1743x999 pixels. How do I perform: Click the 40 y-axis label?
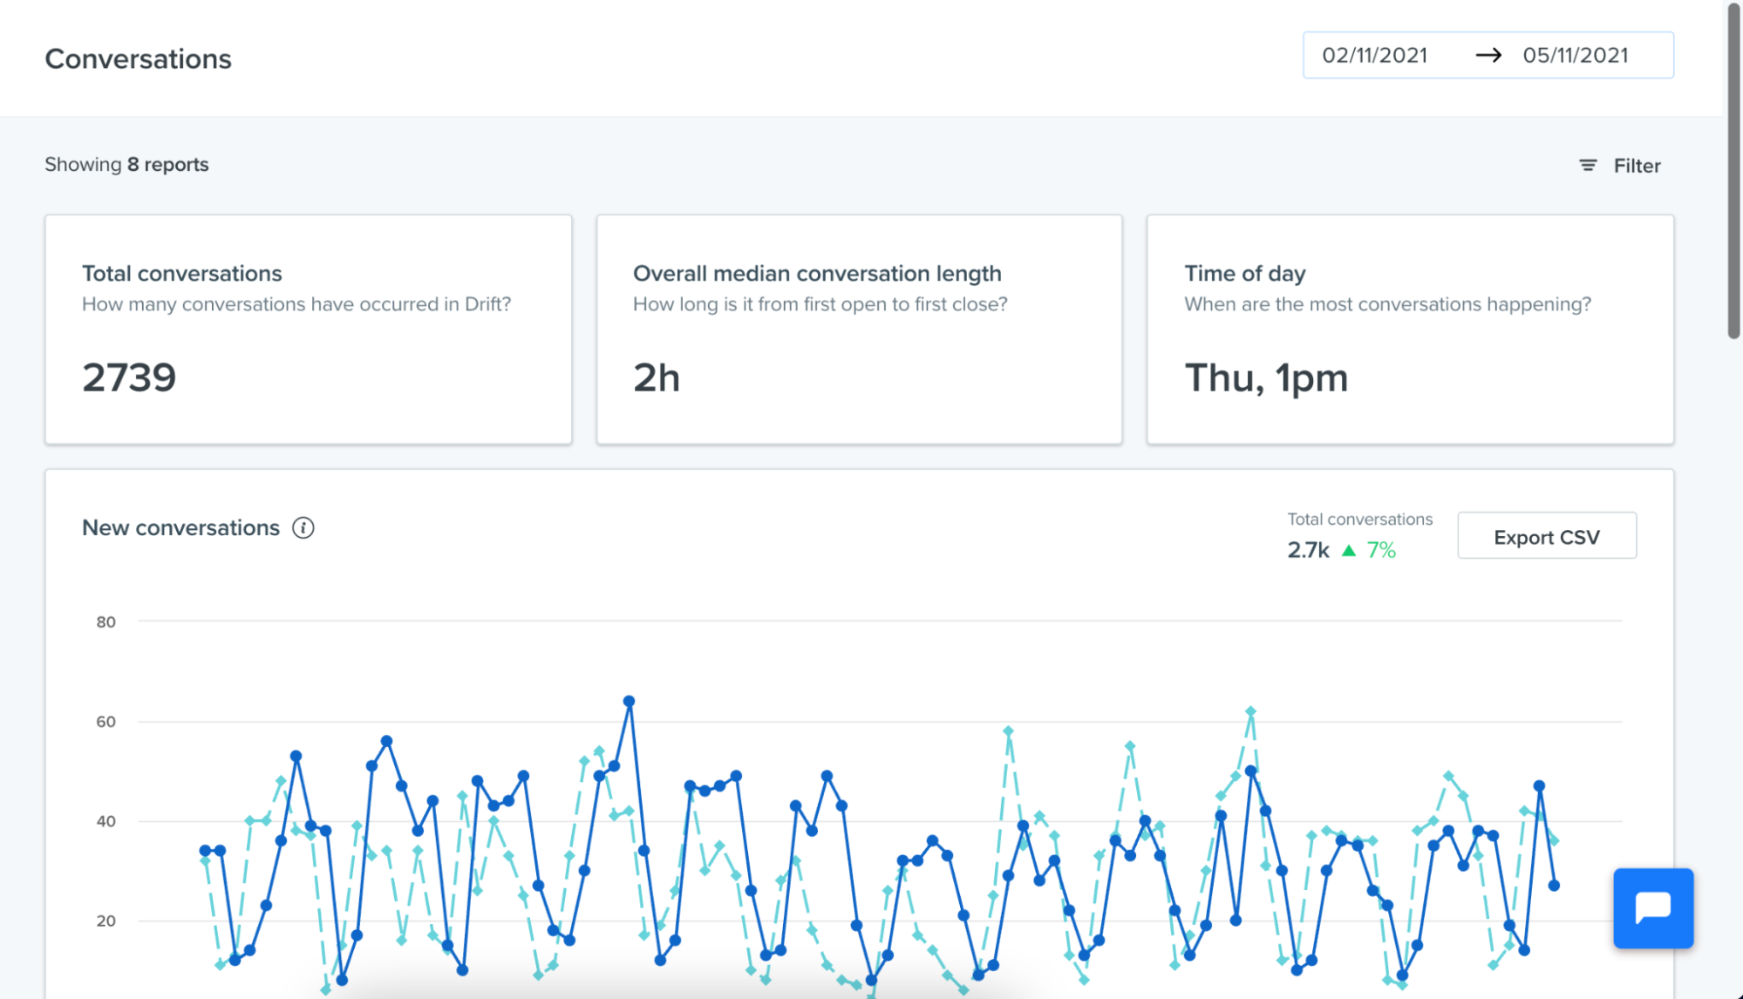[106, 821]
